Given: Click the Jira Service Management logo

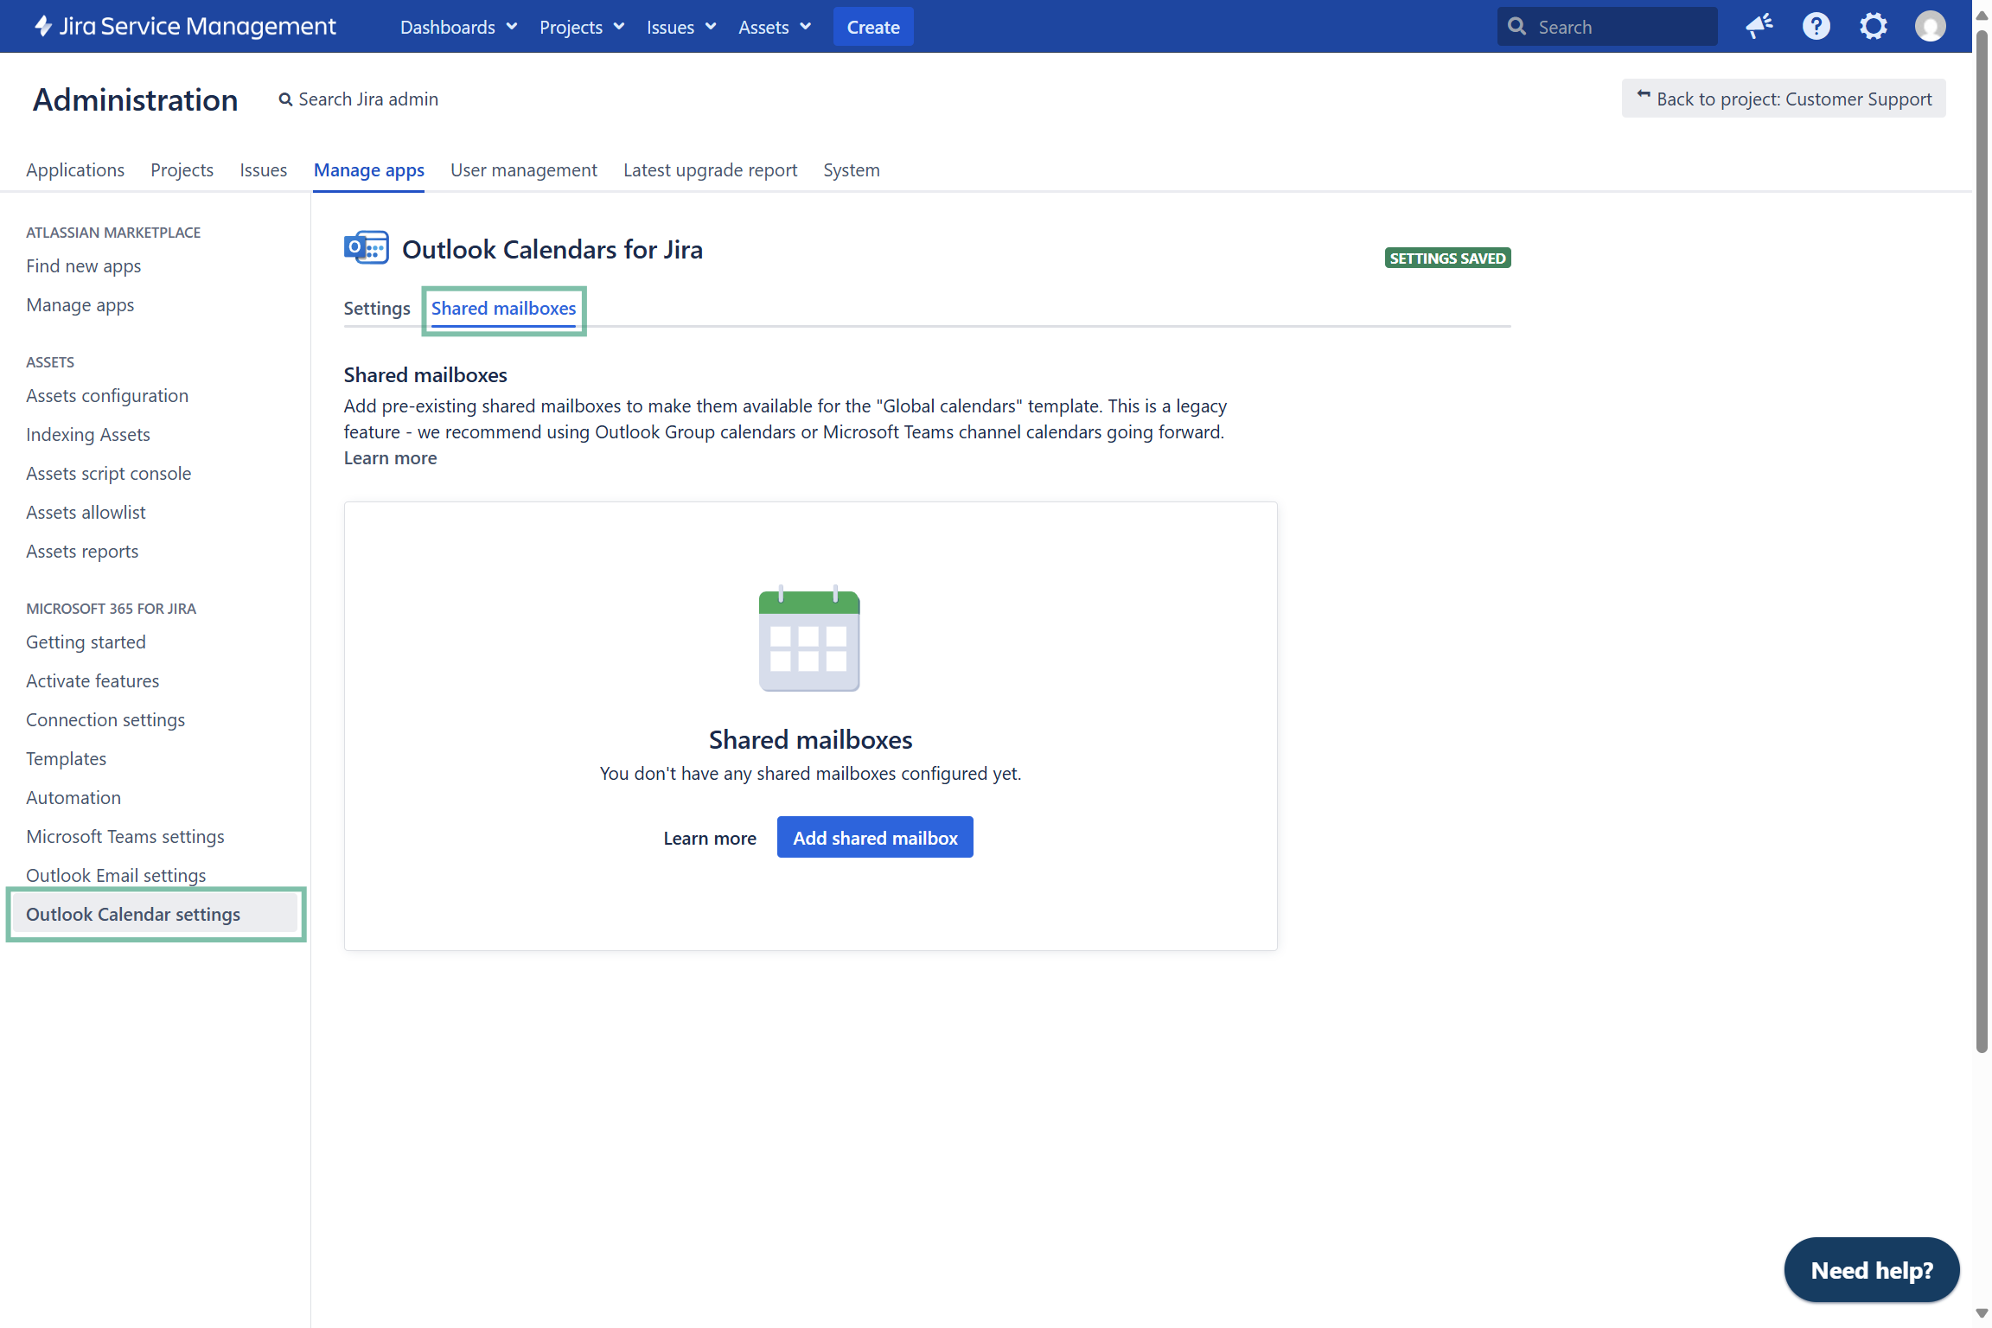Looking at the screenshot, I should [185, 27].
